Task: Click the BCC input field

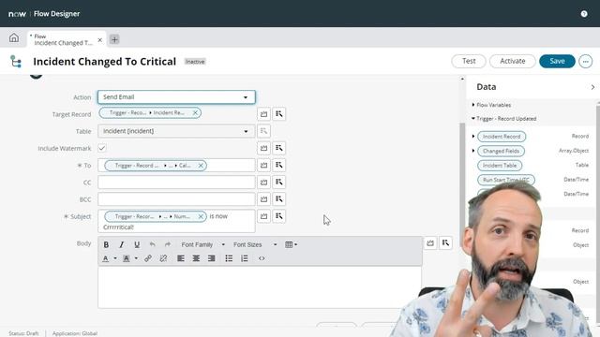Action: [x=176, y=199]
